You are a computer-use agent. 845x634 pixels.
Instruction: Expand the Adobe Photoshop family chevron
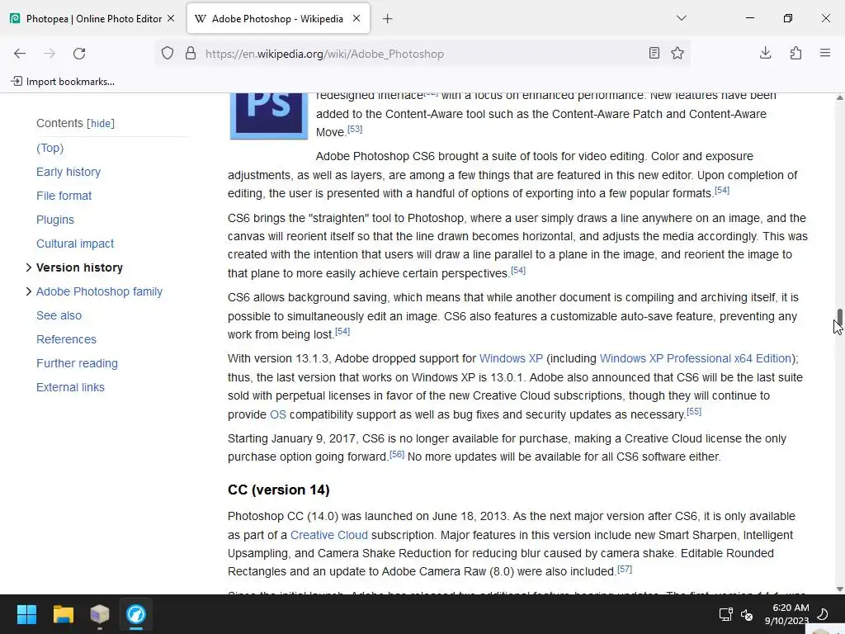click(x=29, y=291)
